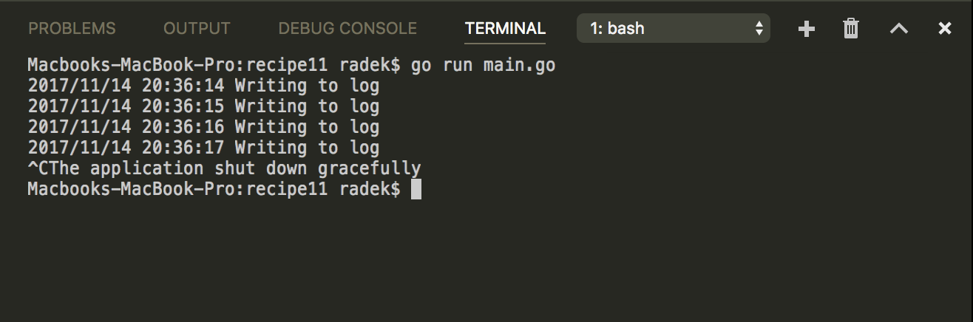Create a new terminal with the plus icon

pyautogui.click(x=807, y=29)
